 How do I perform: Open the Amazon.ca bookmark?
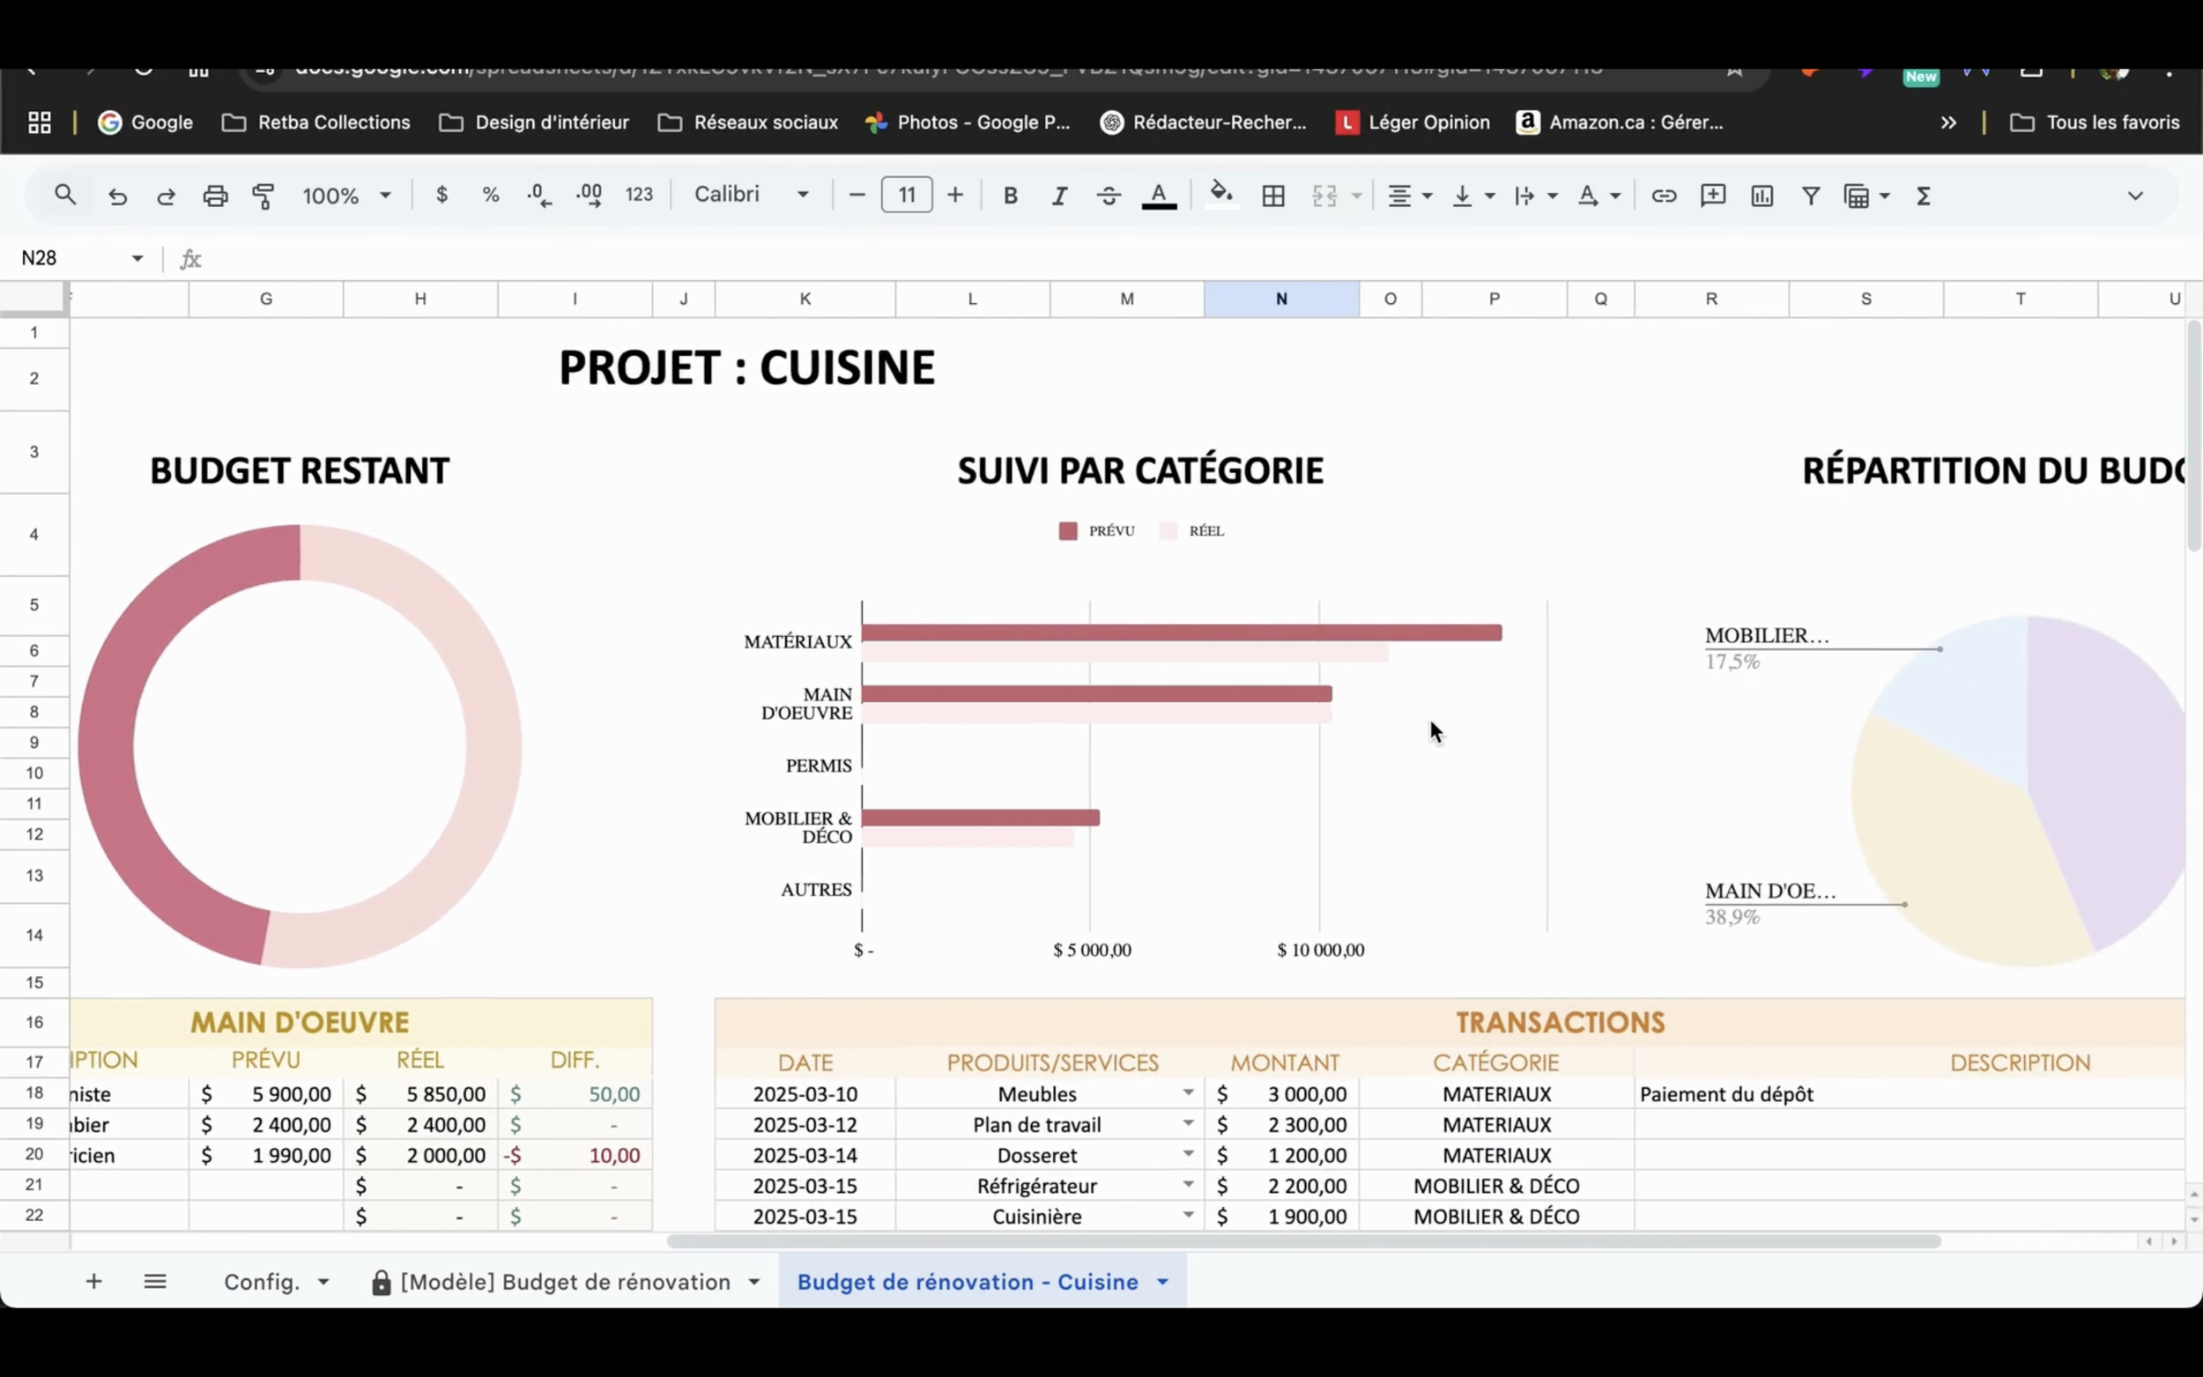click(1621, 122)
